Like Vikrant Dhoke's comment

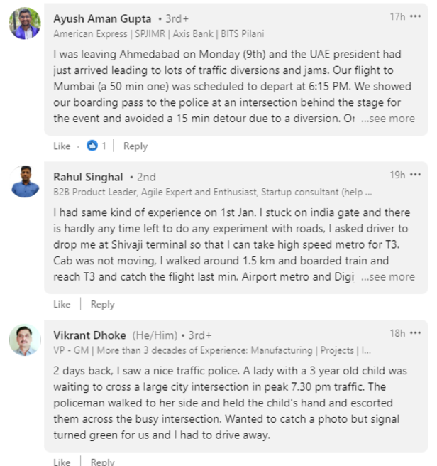click(x=62, y=462)
